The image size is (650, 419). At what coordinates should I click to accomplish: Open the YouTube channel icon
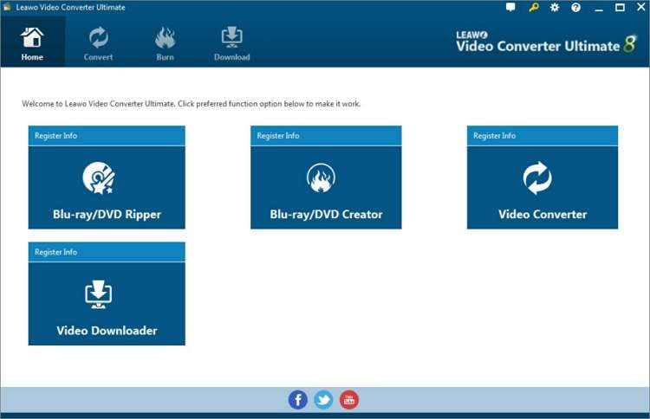pos(349,400)
